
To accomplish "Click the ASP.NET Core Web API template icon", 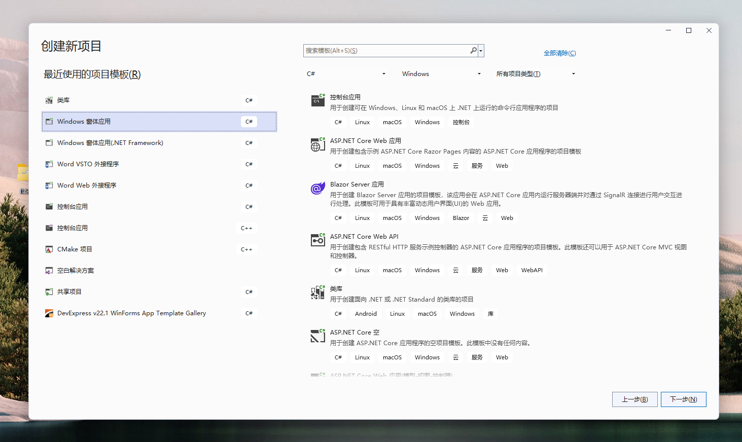I will click(x=317, y=241).
